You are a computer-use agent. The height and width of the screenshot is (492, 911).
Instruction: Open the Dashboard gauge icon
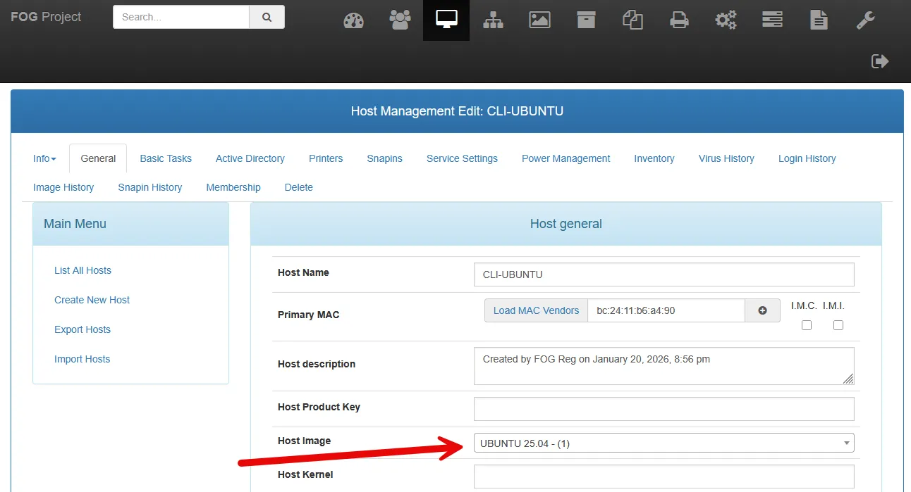tap(353, 20)
